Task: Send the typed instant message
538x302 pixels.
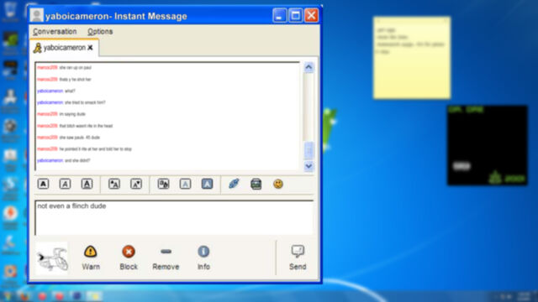Action: (x=298, y=258)
